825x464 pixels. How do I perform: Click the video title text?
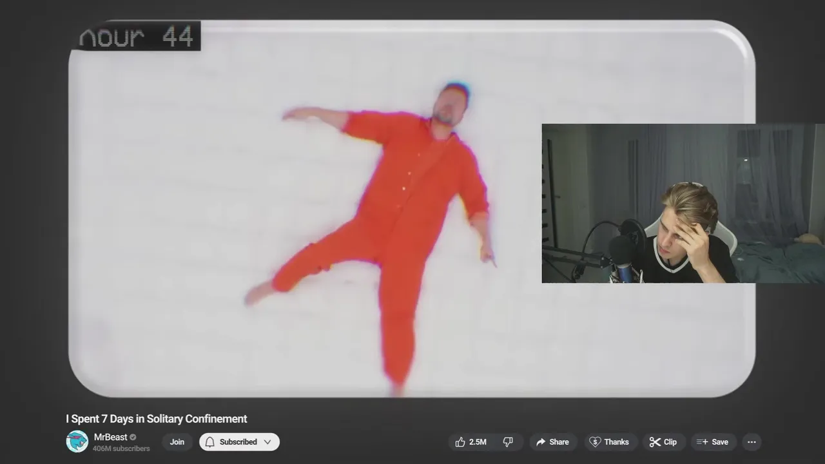click(x=157, y=419)
